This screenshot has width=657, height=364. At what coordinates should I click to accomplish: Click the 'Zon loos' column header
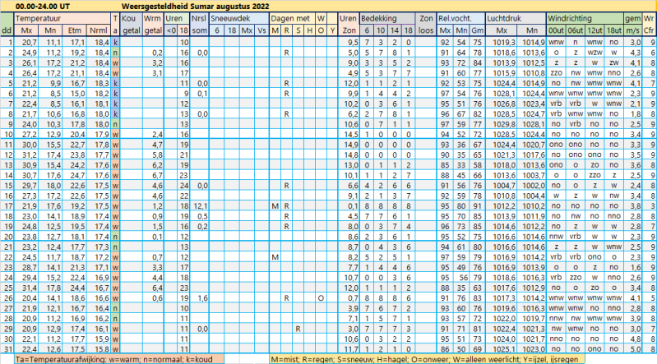tap(426, 23)
